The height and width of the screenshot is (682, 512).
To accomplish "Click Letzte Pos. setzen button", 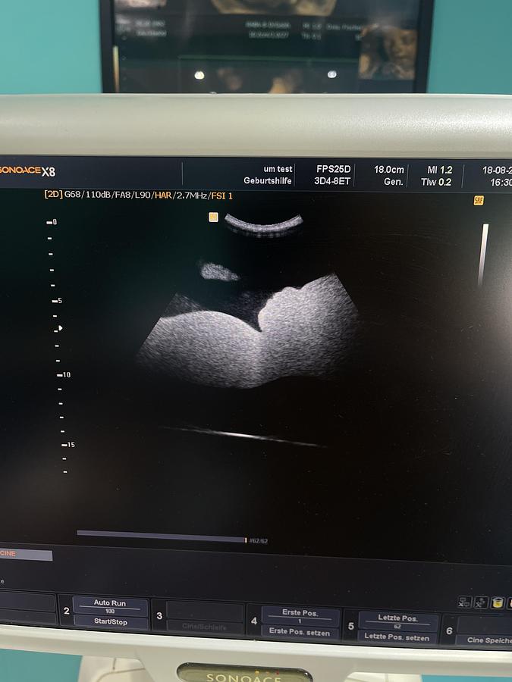I will point(397,637).
